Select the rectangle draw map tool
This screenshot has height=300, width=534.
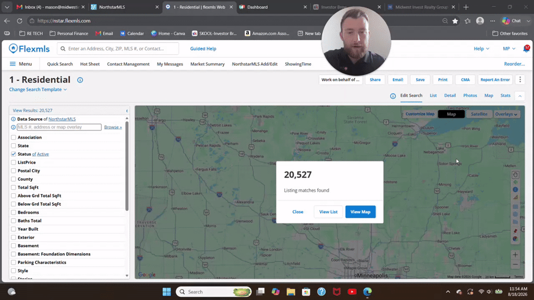click(x=515, y=206)
